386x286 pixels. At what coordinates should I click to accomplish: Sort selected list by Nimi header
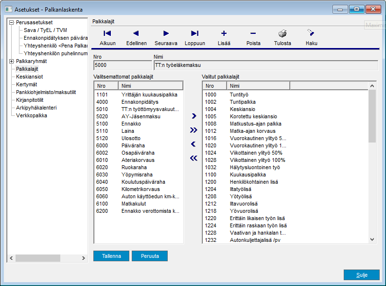tap(258, 86)
